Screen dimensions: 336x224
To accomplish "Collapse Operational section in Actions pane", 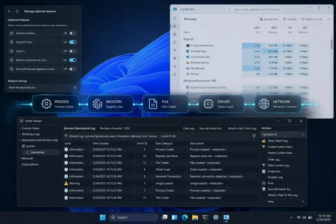I will click(x=303, y=134).
